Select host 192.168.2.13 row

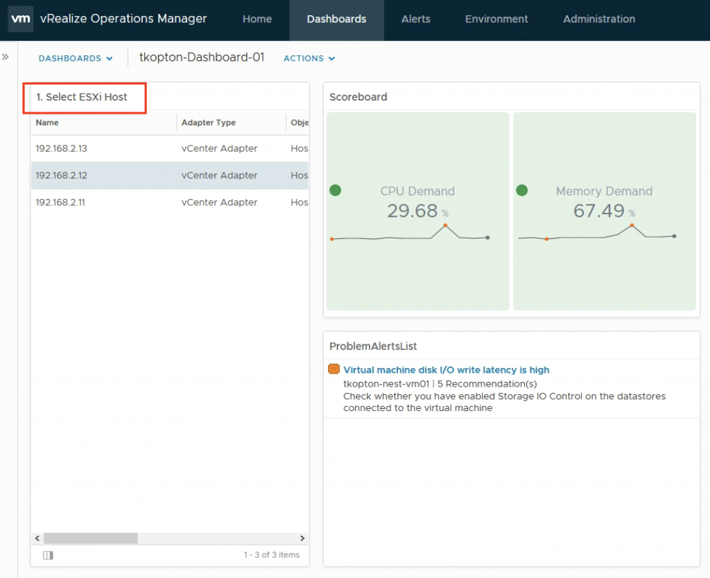pyautogui.click(x=170, y=148)
